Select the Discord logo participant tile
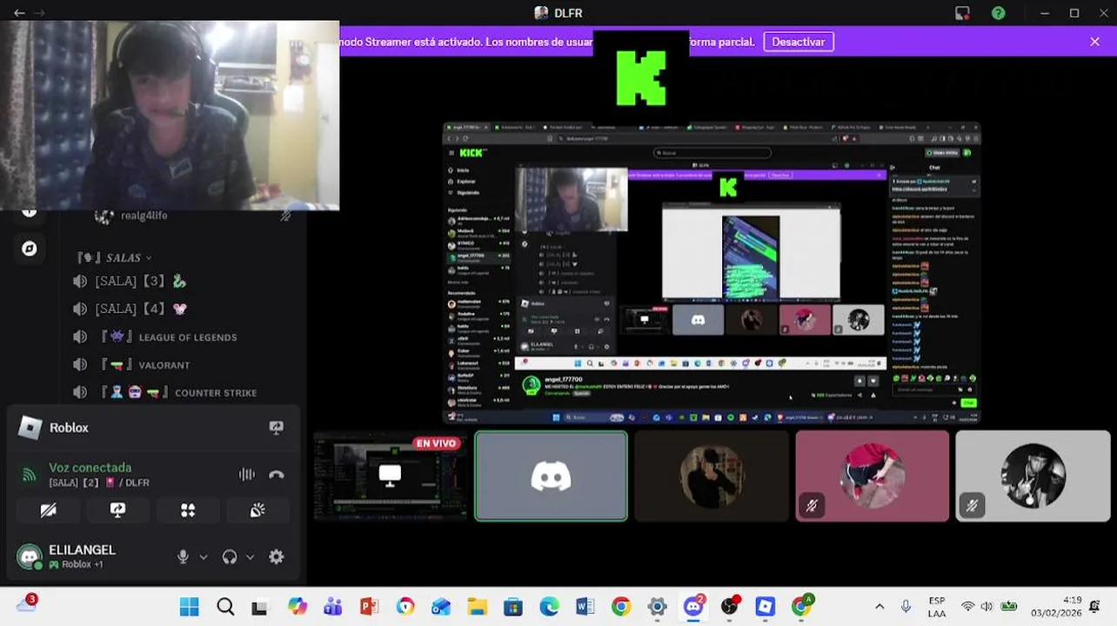Viewport: 1117px width, 626px height. click(551, 476)
